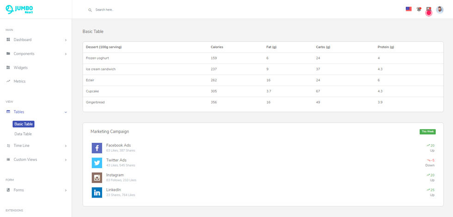This screenshot has width=453, height=217.
Task: Click calories value 159
Action: click(214, 58)
